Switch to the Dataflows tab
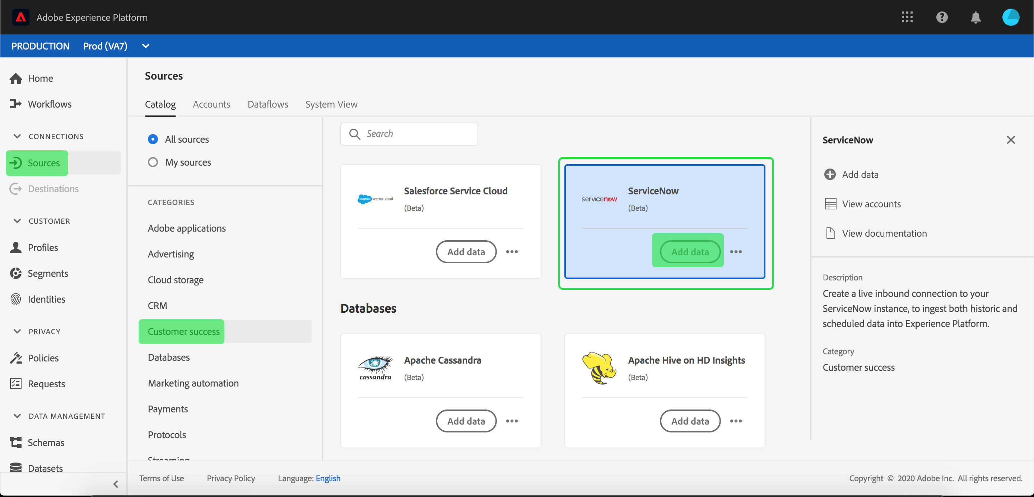This screenshot has height=497, width=1034. (x=268, y=104)
